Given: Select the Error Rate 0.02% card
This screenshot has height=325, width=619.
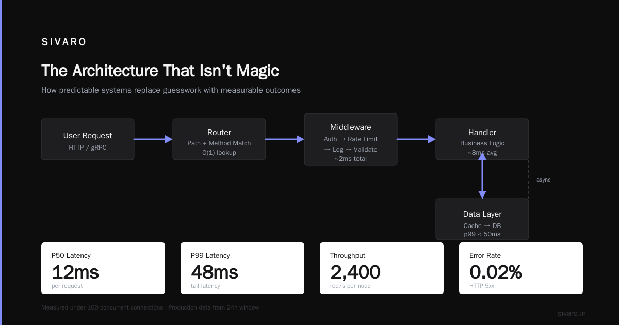Looking at the screenshot, I should pyautogui.click(x=521, y=268).
